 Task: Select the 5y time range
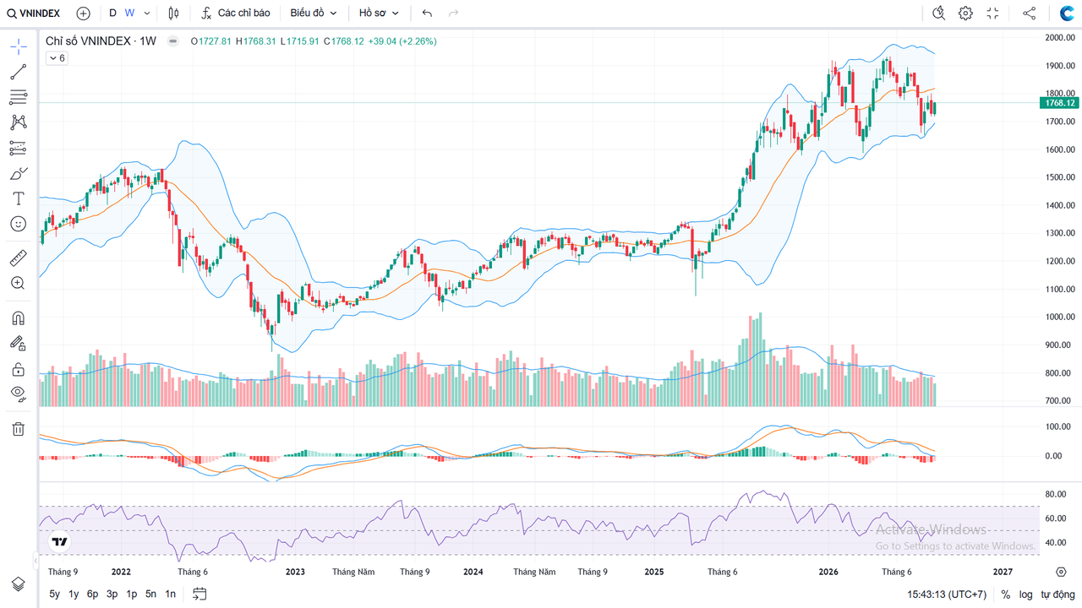[55, 594]
